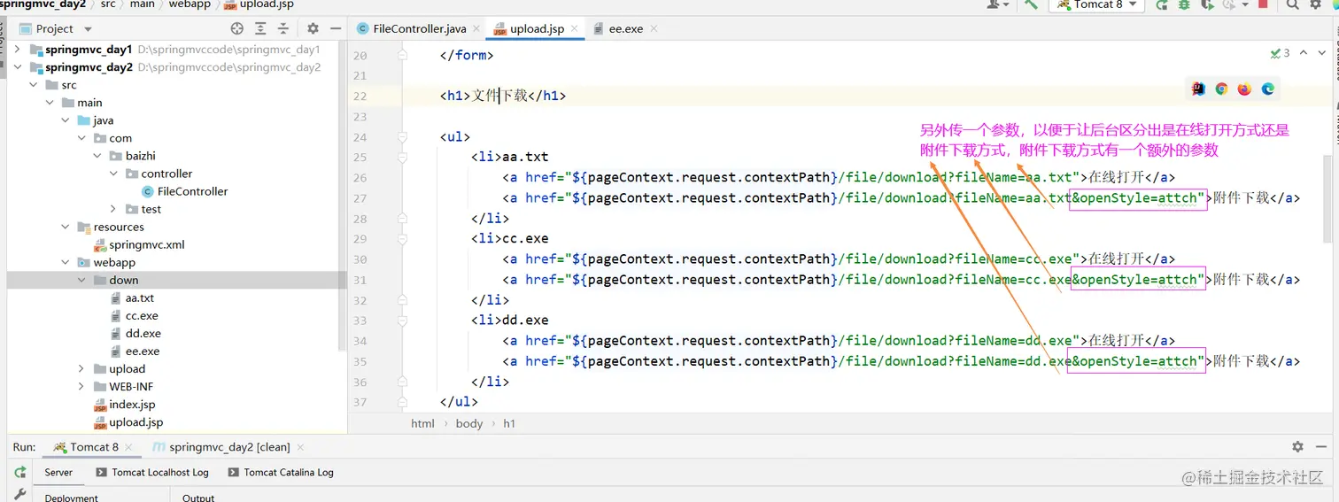Open page in Edge browser icon
1339x502 pixels.
(1267, 89)
